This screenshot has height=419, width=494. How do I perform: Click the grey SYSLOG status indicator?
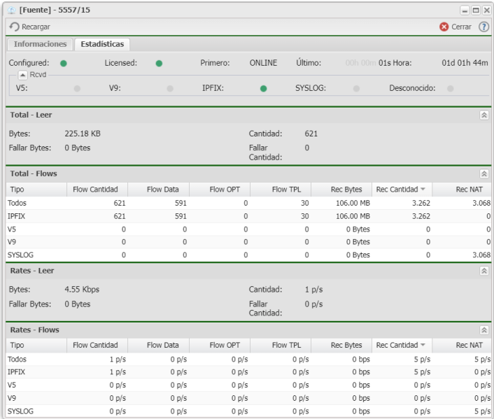point(356,89)
